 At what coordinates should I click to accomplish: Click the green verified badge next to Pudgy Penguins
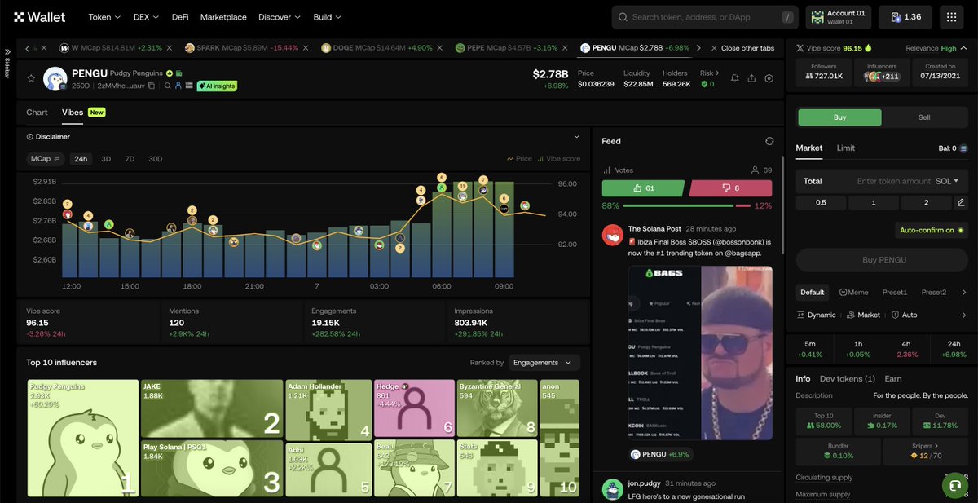[170, 73]
